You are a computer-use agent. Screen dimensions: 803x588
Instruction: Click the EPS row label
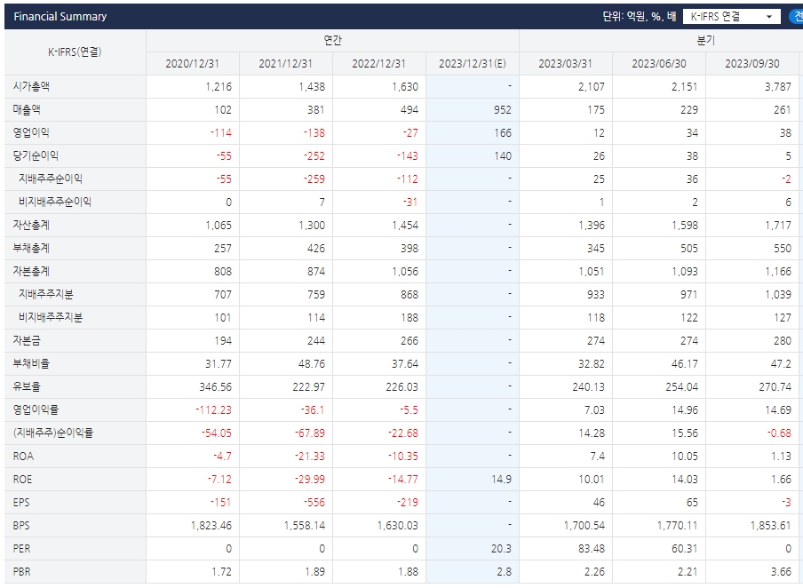pos(21,502)
